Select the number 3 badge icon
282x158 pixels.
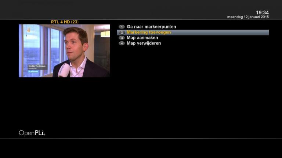coord(122,38)
